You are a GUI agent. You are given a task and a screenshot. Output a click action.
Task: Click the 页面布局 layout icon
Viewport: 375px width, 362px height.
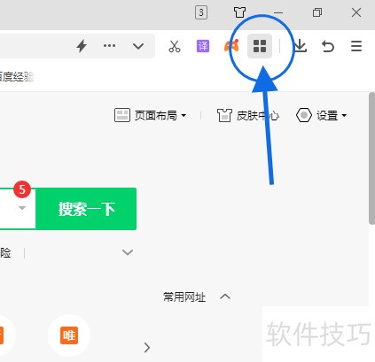(122, 115)
